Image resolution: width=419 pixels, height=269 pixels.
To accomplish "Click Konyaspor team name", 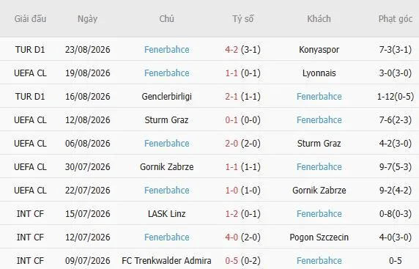I will click(x=319, y=49).
